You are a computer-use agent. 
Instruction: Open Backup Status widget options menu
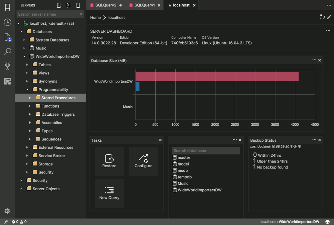click(x=314, y=139)
